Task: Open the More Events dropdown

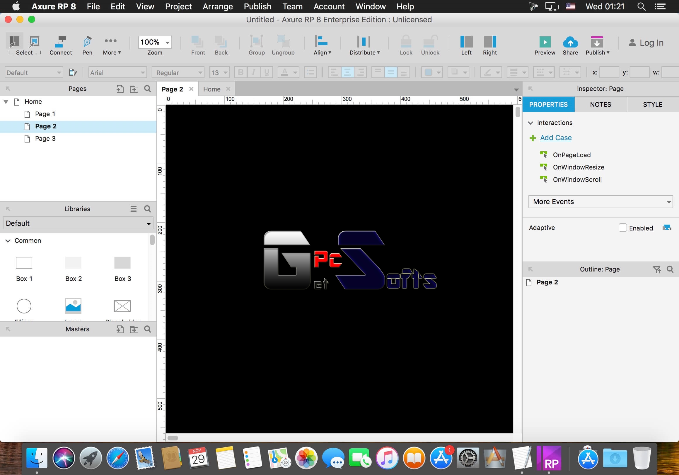Action: coord(600,201)
